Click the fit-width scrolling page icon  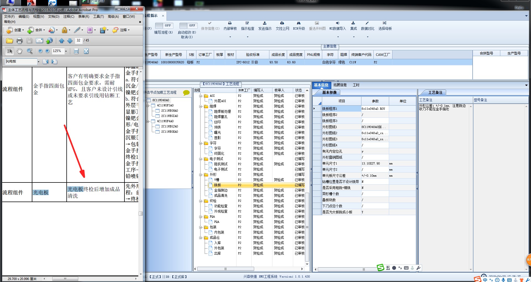[76, 51]
